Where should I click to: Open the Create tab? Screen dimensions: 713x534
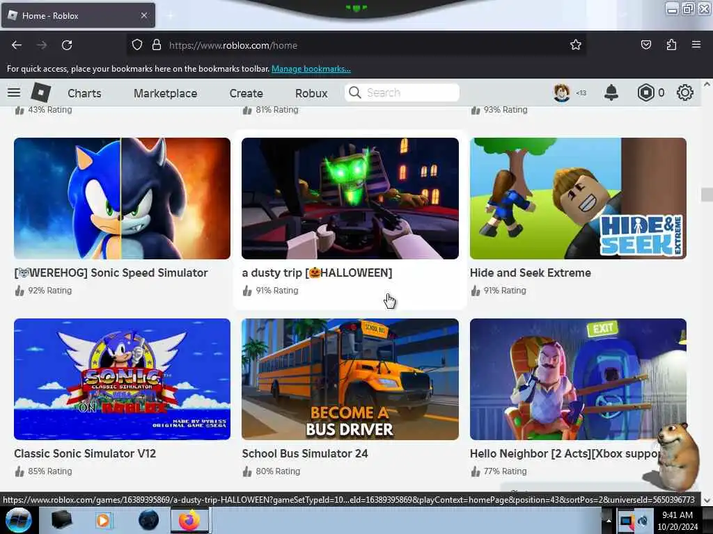click(246, 93)
